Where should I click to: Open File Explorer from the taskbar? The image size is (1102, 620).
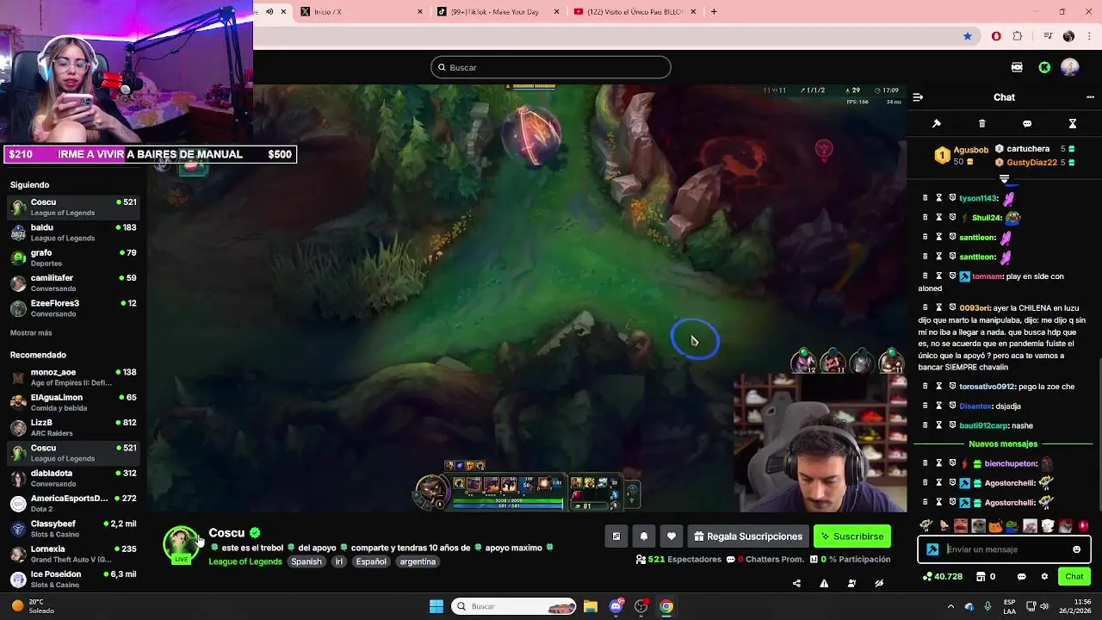[x=591, y=606]
